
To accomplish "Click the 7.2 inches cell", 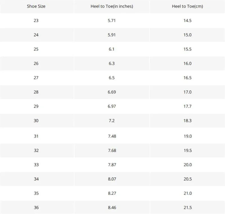I will tap(111, 121).
